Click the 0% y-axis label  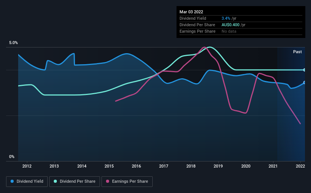[12, 157]
